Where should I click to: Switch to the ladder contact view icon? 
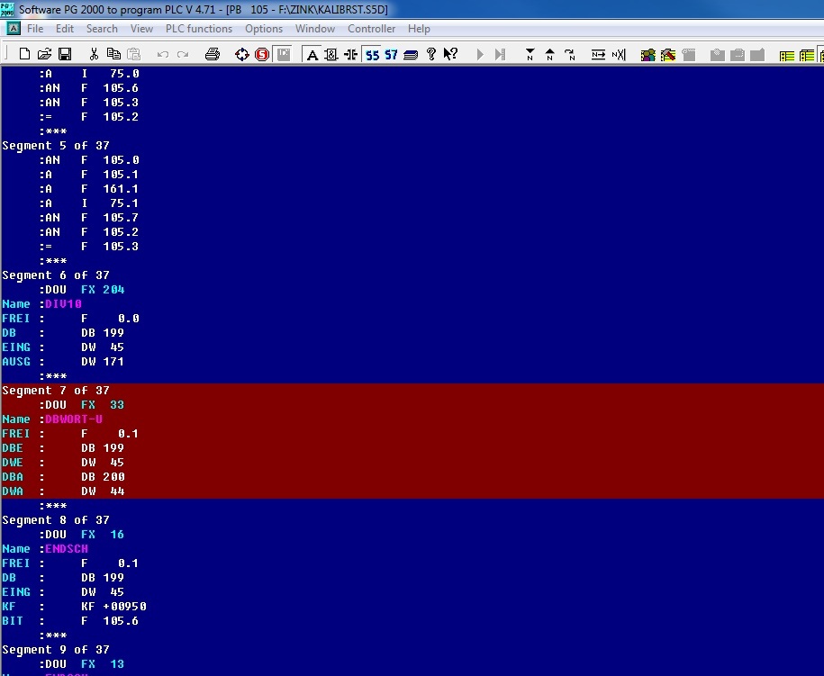350,54
